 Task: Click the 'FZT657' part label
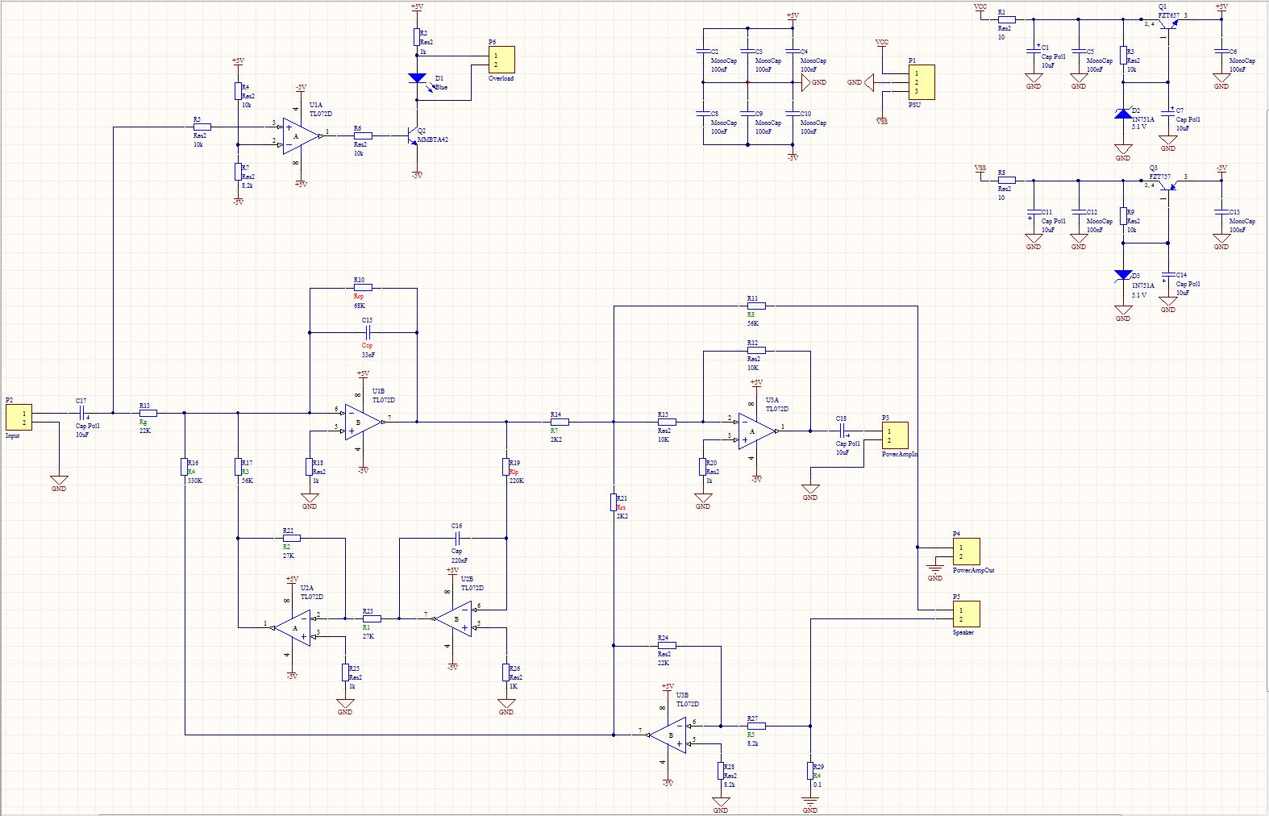point(1169,15)
